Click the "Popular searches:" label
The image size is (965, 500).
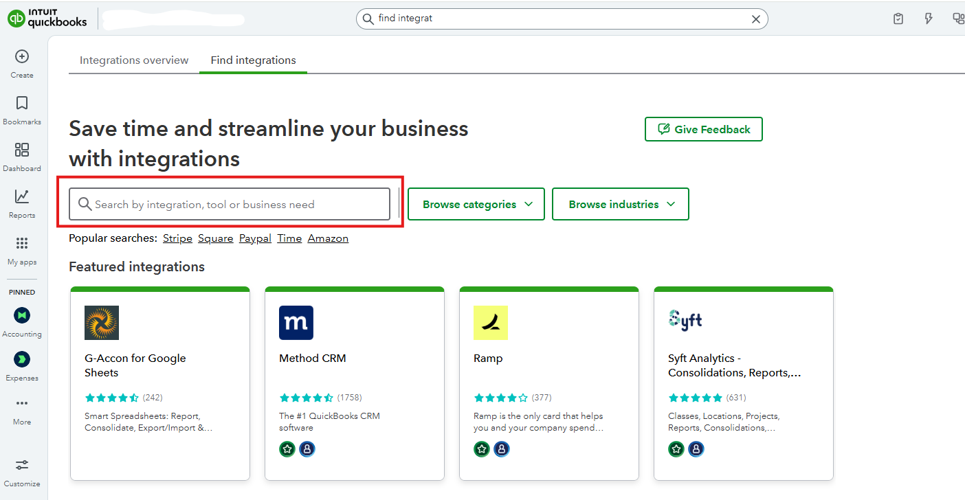tap(113, 238)
